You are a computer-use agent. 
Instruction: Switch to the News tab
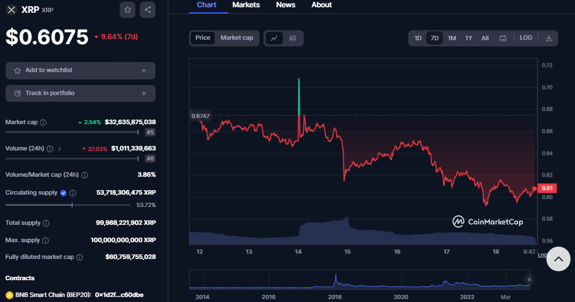286,5
